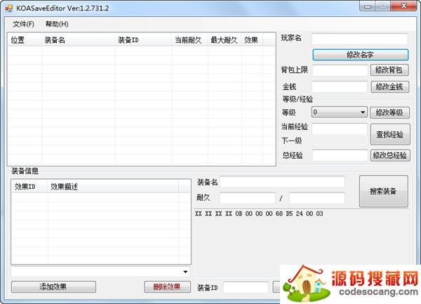Click the 删除效果 button

coord(167,287)
